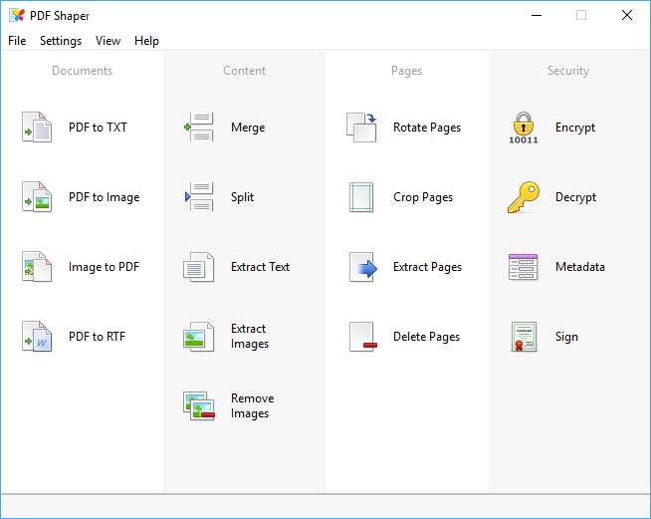The width and height of the screenshot is (651, 519).
Task: Open the Crop Pages icon
Action: (x=361, y=197)
